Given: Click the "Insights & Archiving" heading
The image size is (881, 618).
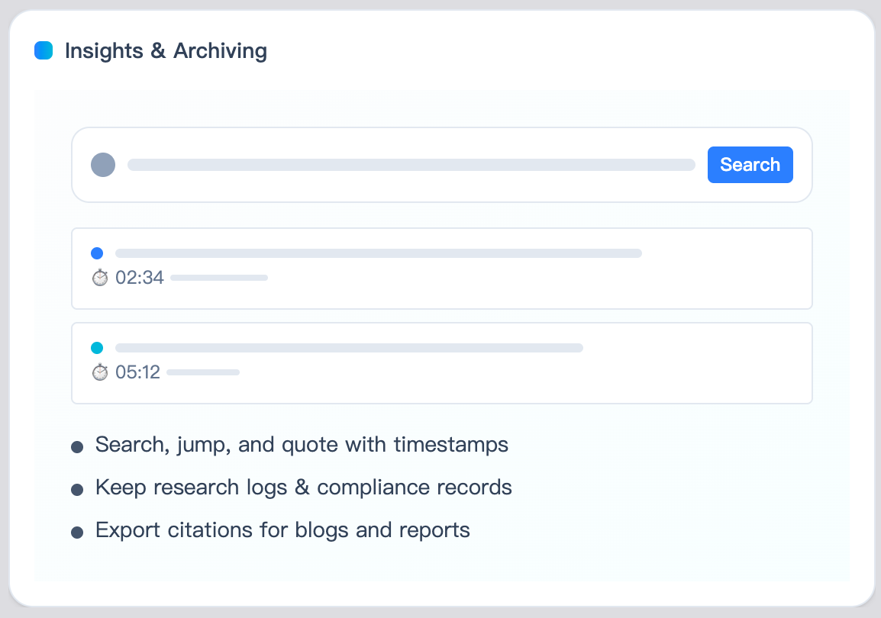Looking at the screenshot, I should 166,51.
